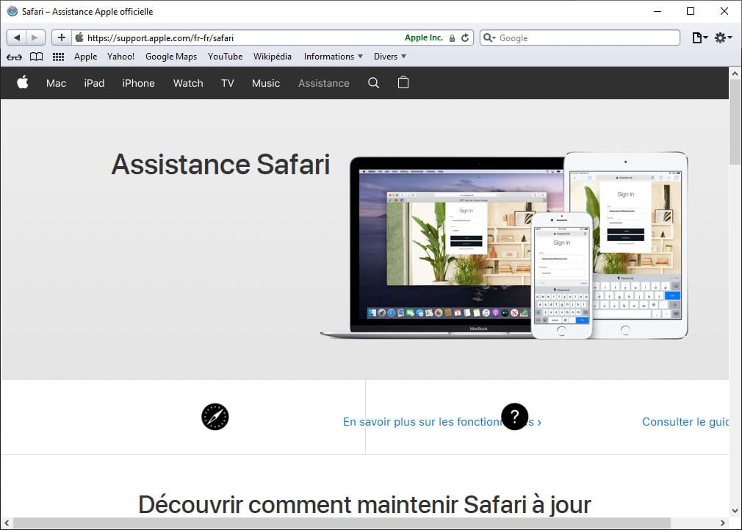Select TV in the navigation bar

[x=228, y=83]
